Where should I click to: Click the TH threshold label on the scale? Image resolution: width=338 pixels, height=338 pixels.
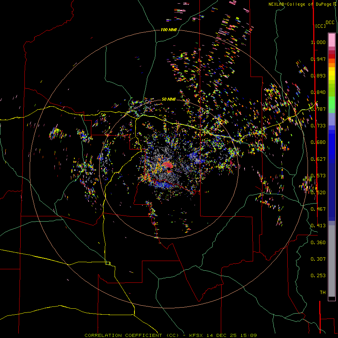click(323, 293)
